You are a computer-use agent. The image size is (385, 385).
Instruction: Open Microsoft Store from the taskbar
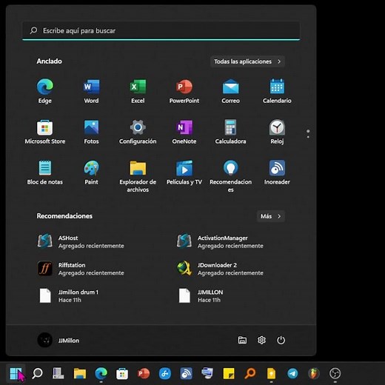pyautogui.click(x=122, y=373)
